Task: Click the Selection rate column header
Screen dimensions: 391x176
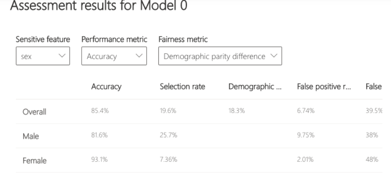Action: click(183, 87)
